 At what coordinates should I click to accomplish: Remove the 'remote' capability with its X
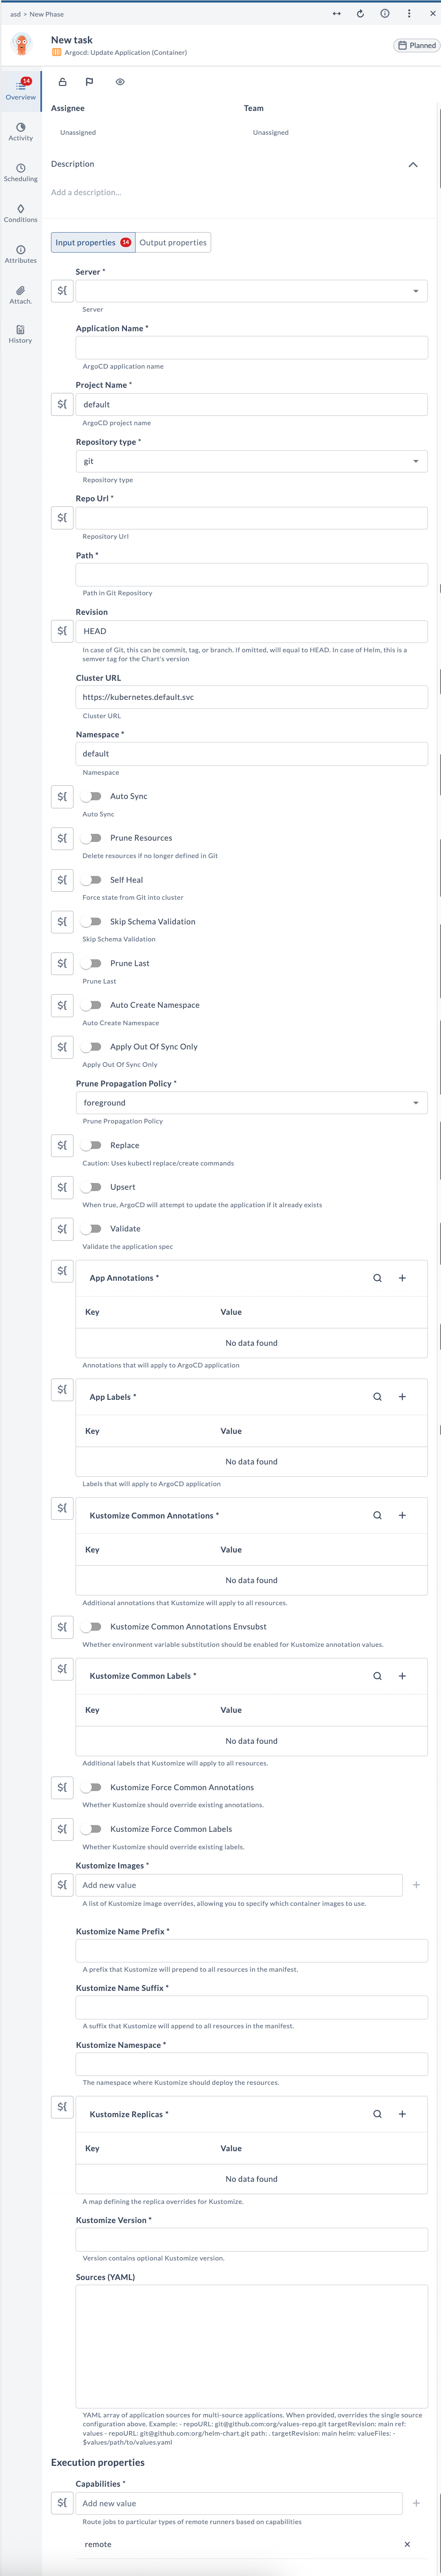tap(407, 2544)
